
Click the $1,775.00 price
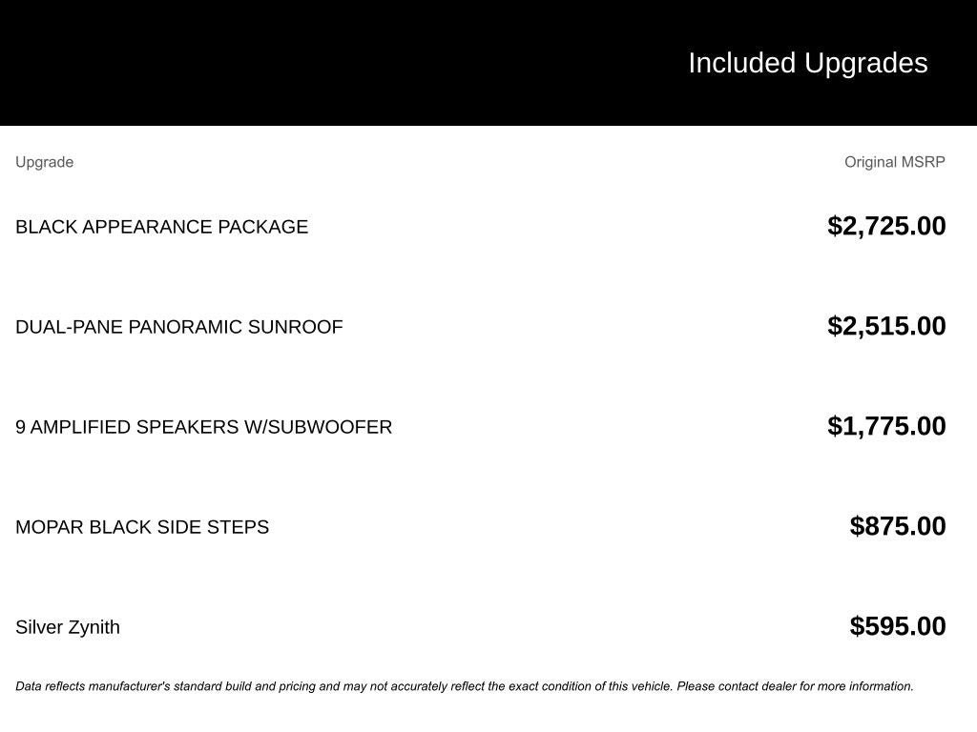coord(886,426)
